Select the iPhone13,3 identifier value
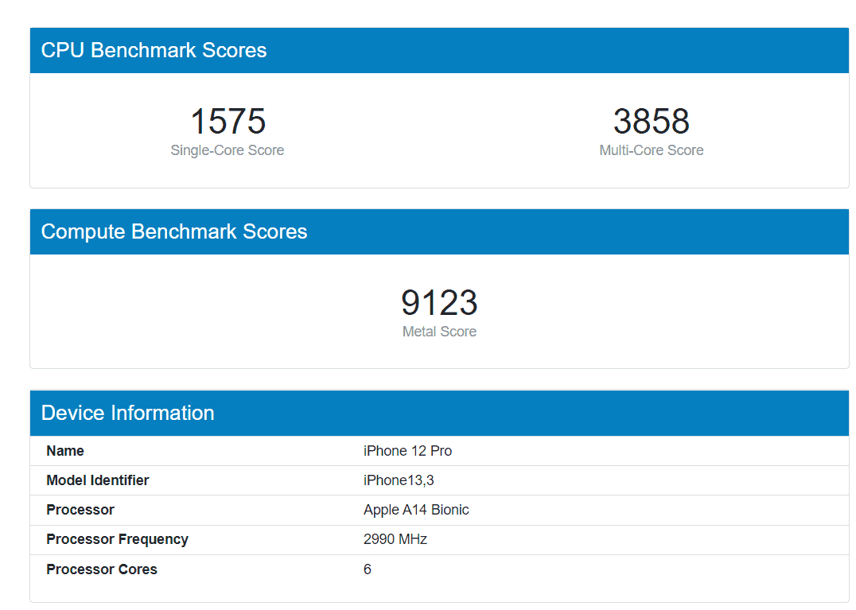Image resolution: width=856 pixels, height=610 pixels. point(399,480)
